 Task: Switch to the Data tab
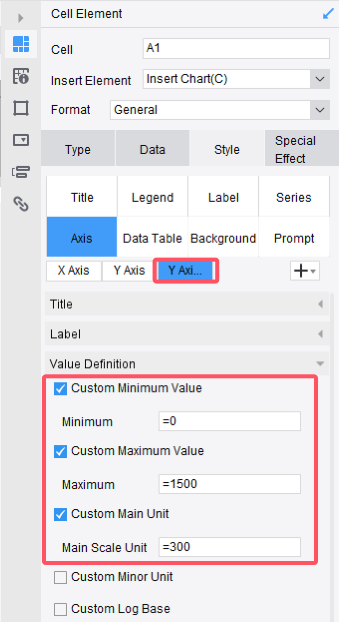[x=153, y=149]
